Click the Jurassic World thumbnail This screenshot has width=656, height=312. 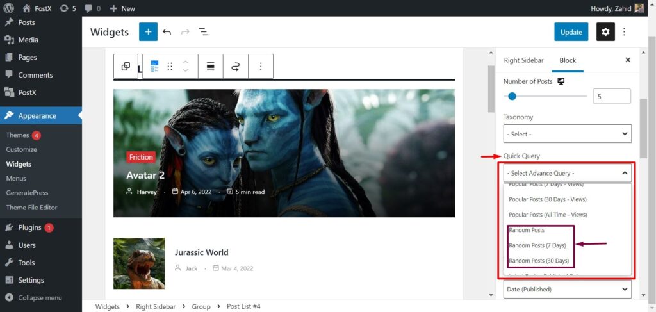(x=139, y=263)
